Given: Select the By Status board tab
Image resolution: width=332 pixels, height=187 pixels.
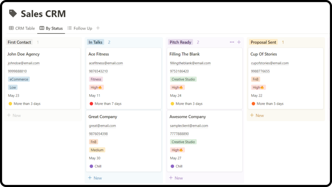Looking at the screenshot, I should coord(51,28).
